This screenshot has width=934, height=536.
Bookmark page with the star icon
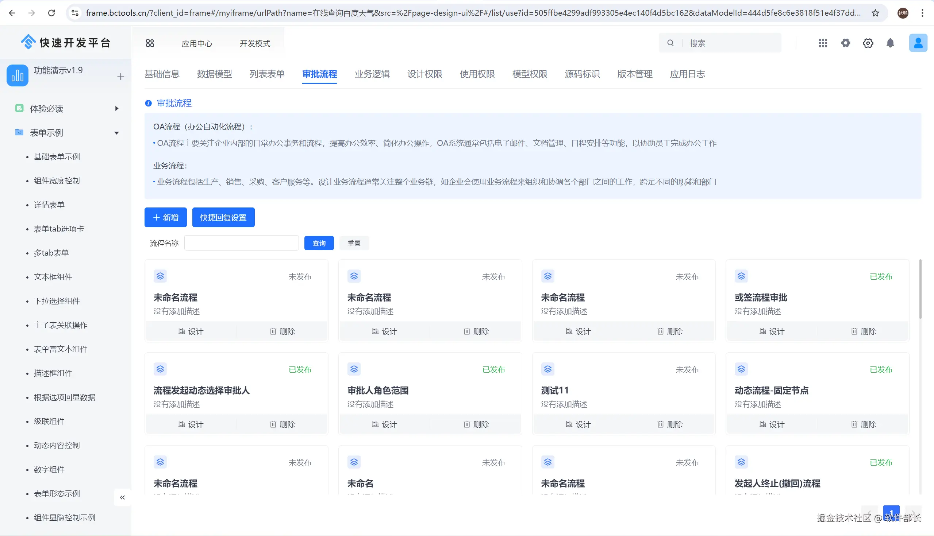(875, 13)
